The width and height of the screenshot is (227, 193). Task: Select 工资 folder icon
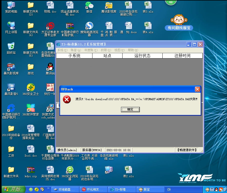click(11, 151)
